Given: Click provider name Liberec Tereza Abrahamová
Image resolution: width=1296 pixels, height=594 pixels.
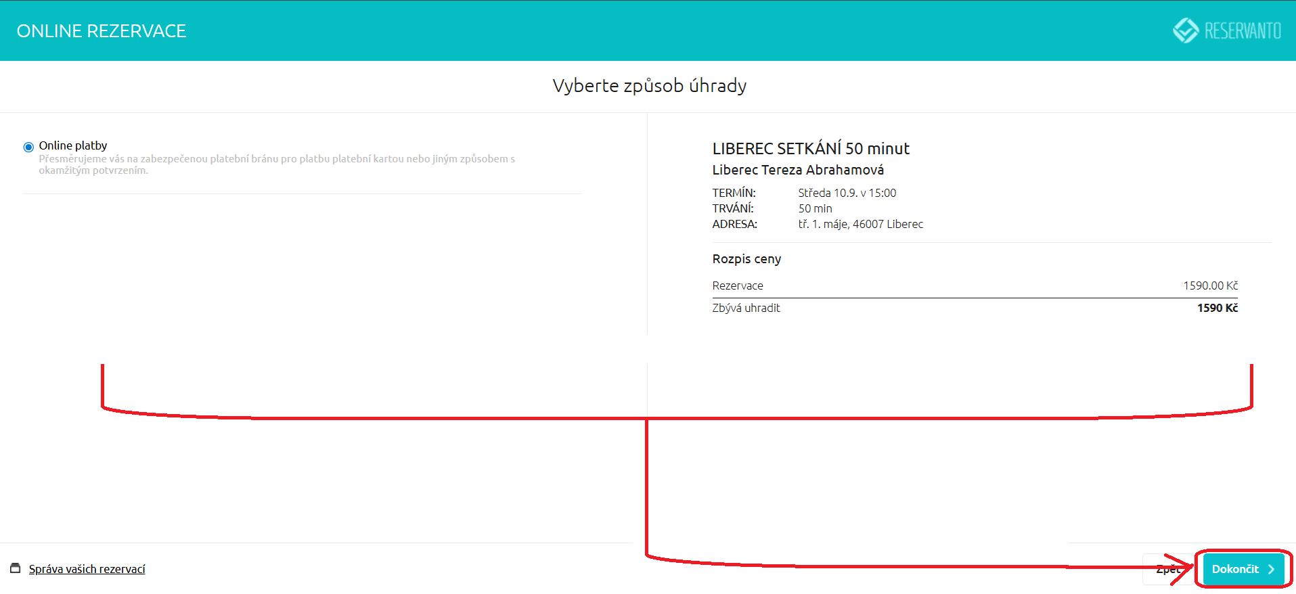Looking at the screenshot, I should pos(797,170).
